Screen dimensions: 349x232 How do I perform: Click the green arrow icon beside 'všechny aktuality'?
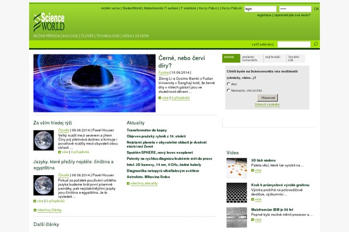(128, 183)
